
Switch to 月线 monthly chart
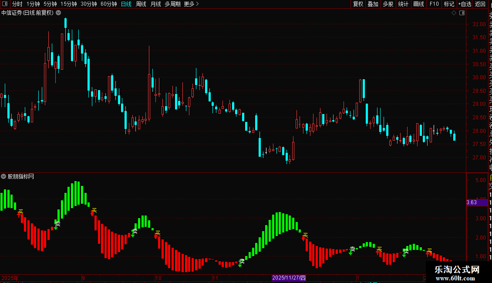pos(155,4)
